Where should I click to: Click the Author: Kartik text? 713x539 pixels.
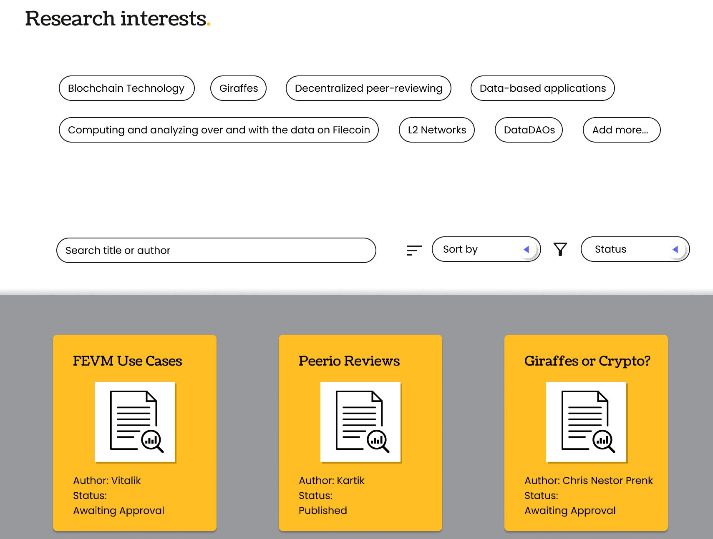pos(331,480)
